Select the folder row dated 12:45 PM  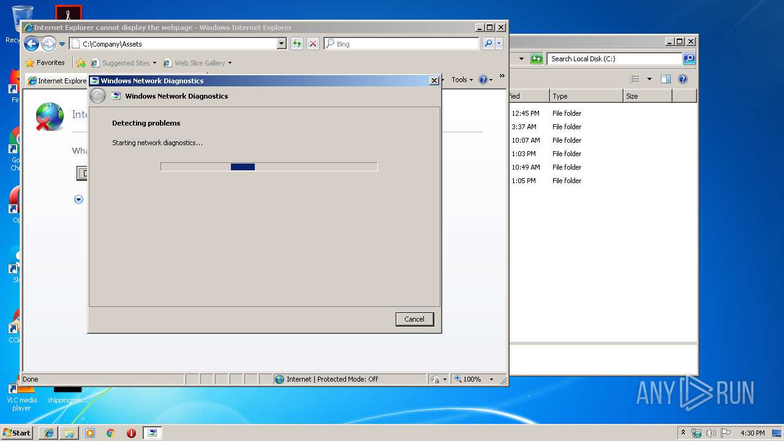click(603, 113)
